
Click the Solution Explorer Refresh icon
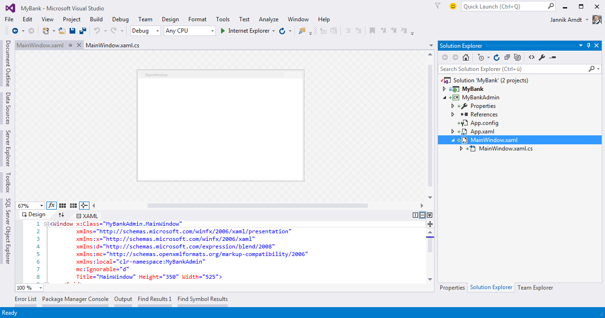[x=497, y=57]
